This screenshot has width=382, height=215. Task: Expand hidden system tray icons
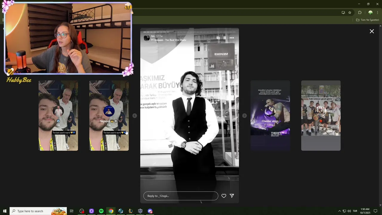pyautogui.click(x=339, y=211)
